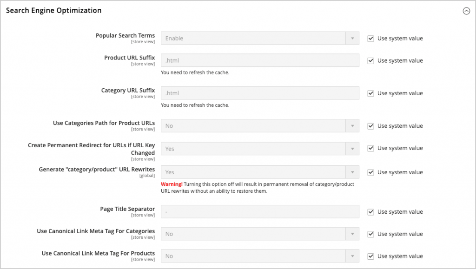The image size is (476, 269).
Task: Toggle Use system value for Create Permanent Redirect
Action: (x=370, y=148)
